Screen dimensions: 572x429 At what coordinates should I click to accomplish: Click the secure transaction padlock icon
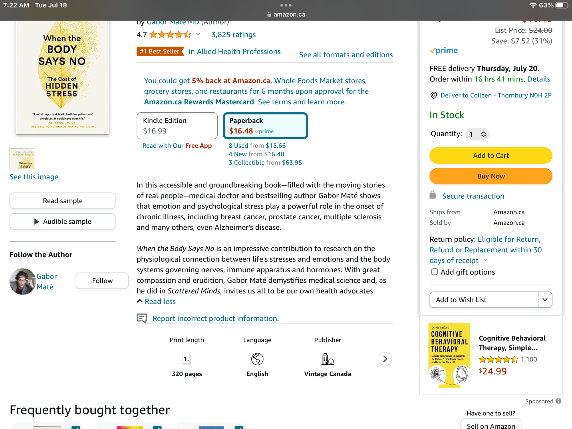(433, 195)
